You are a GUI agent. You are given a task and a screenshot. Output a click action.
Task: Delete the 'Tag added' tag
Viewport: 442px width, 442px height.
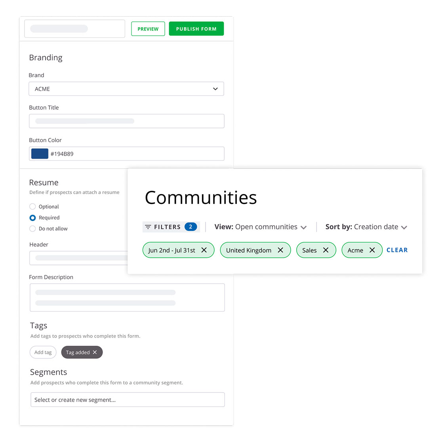point(95,352)
